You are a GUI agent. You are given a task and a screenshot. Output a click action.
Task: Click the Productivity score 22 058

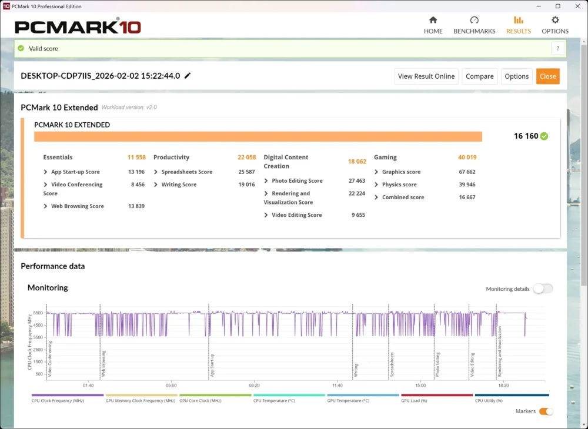(x=247, y=157)
